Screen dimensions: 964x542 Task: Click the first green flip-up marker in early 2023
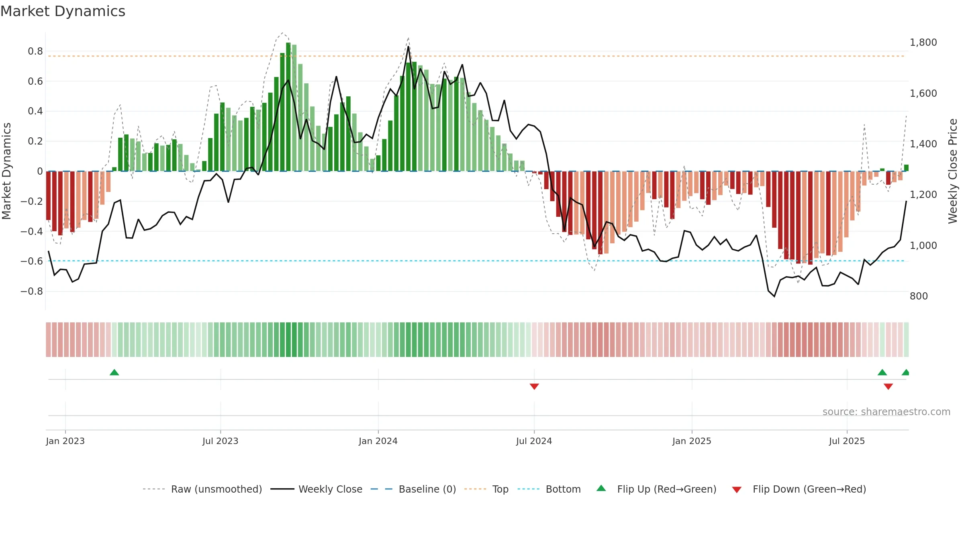pyautogui.click(x=114, y=372)
